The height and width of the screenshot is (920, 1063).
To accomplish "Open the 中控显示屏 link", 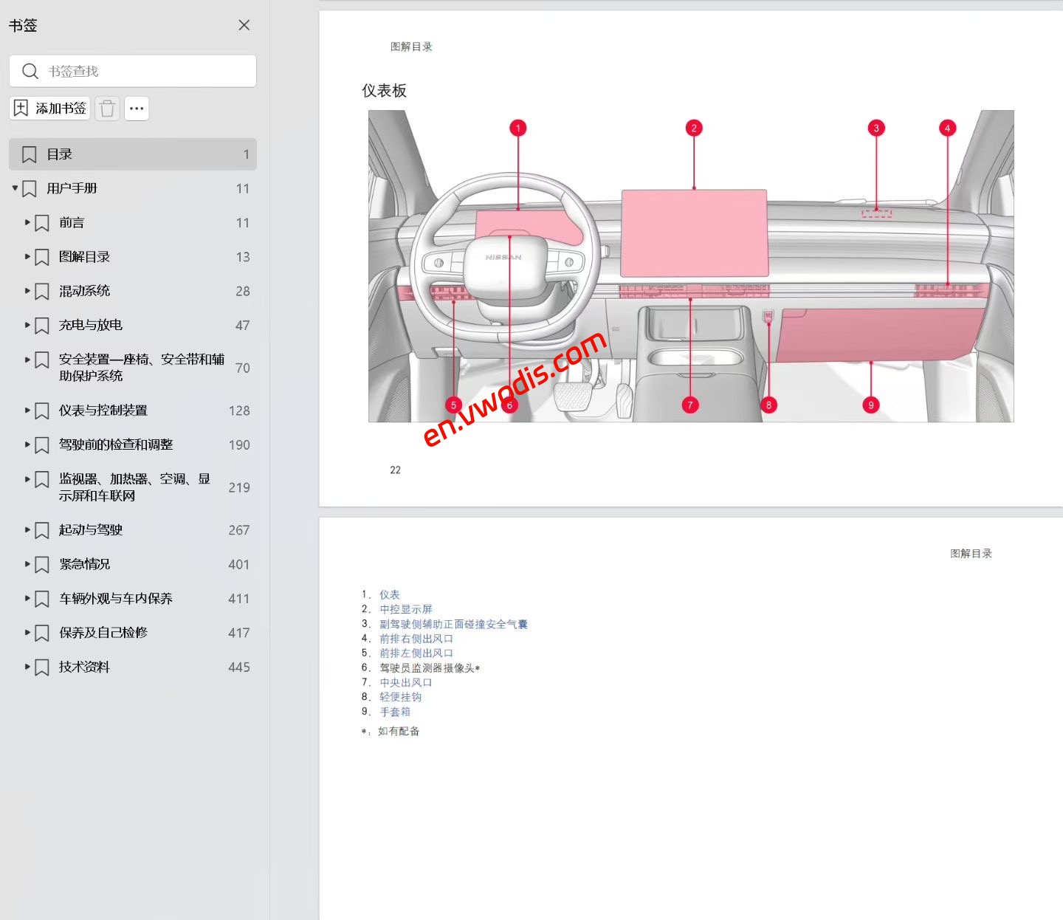I will [x=406, y=609].
